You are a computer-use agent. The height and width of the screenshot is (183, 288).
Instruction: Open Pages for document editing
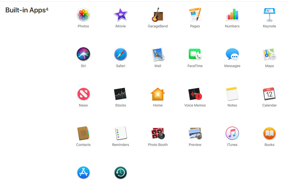pyautogui.click(x=195, y=15)
